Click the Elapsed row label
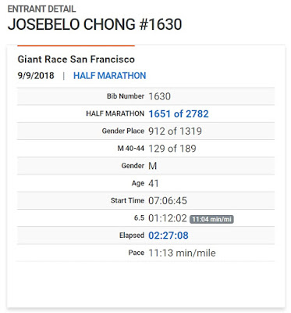This screenshot has width=291, height=313. point(132,236)
